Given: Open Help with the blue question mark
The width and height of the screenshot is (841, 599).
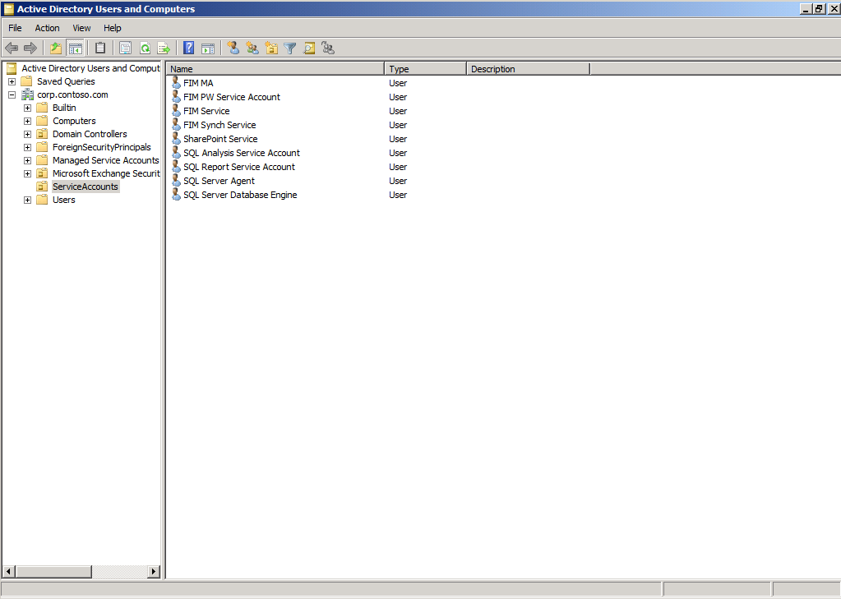Looking at the screenshot, I should (x=189, y=48).
